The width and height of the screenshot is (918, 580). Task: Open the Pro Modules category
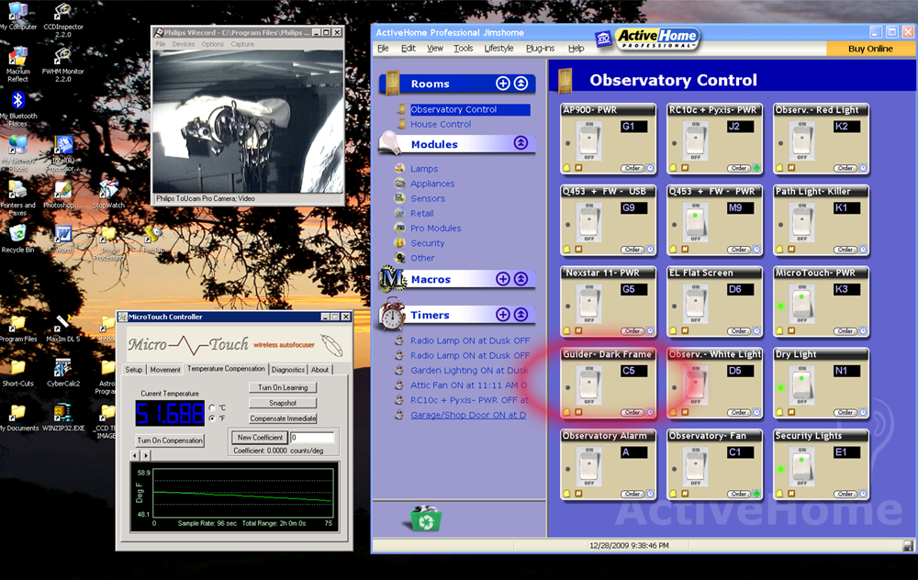pos(435,229)
